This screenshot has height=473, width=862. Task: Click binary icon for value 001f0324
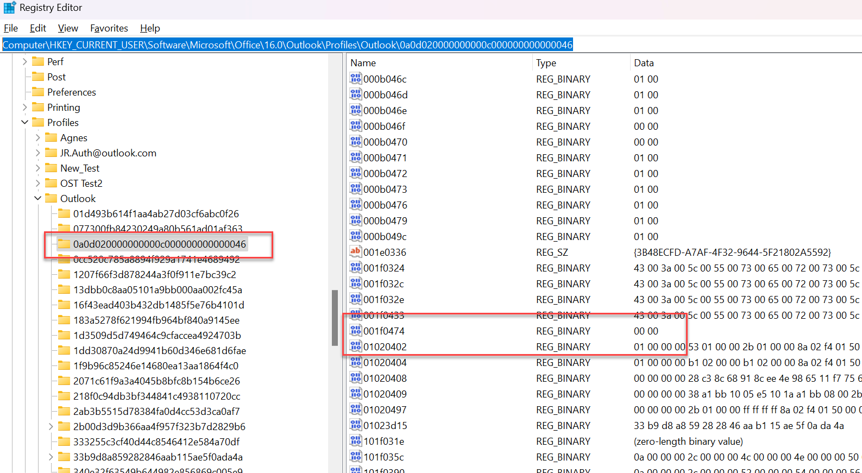356,268
